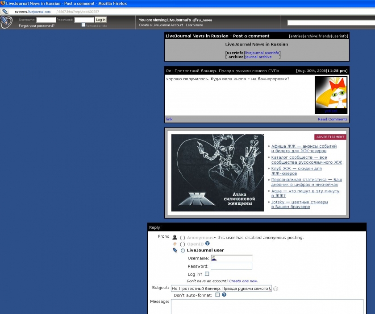Click the Anonymous user head icon
The width and height of the screenshot is (375, 314).
(x=175, y=237)
